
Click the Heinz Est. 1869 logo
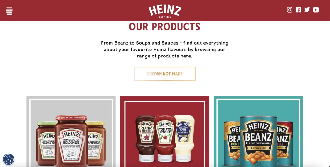[165, 11]
